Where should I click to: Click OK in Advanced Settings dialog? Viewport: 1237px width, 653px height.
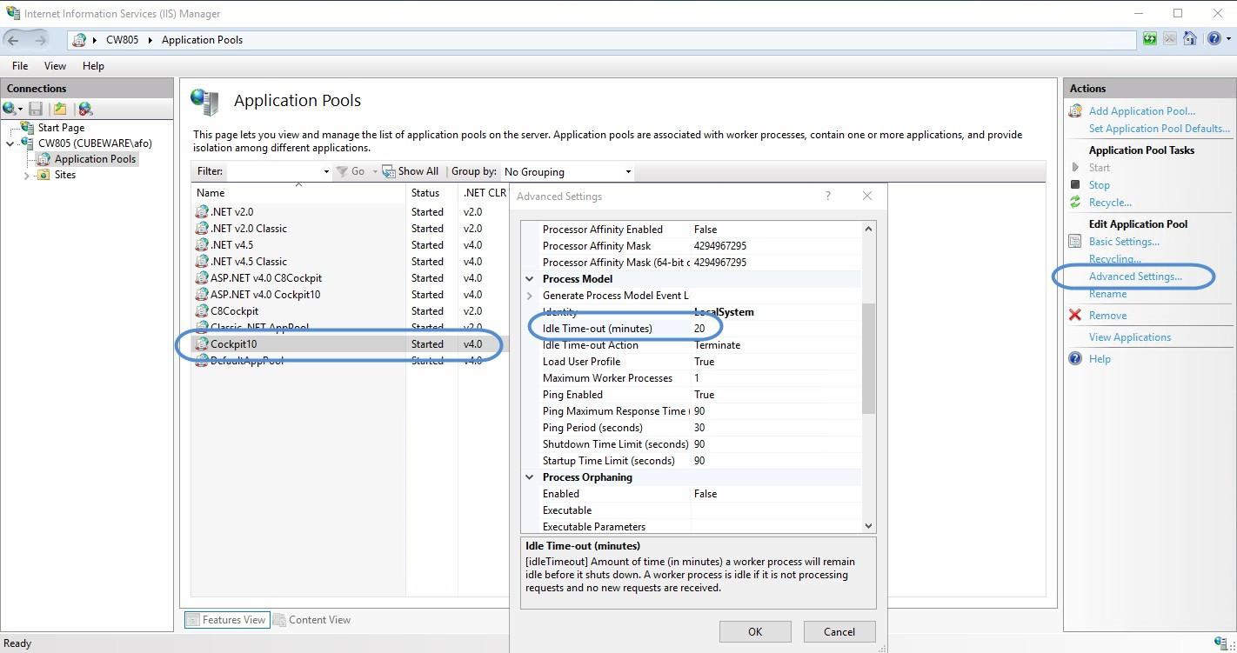[x=755, y=632]
